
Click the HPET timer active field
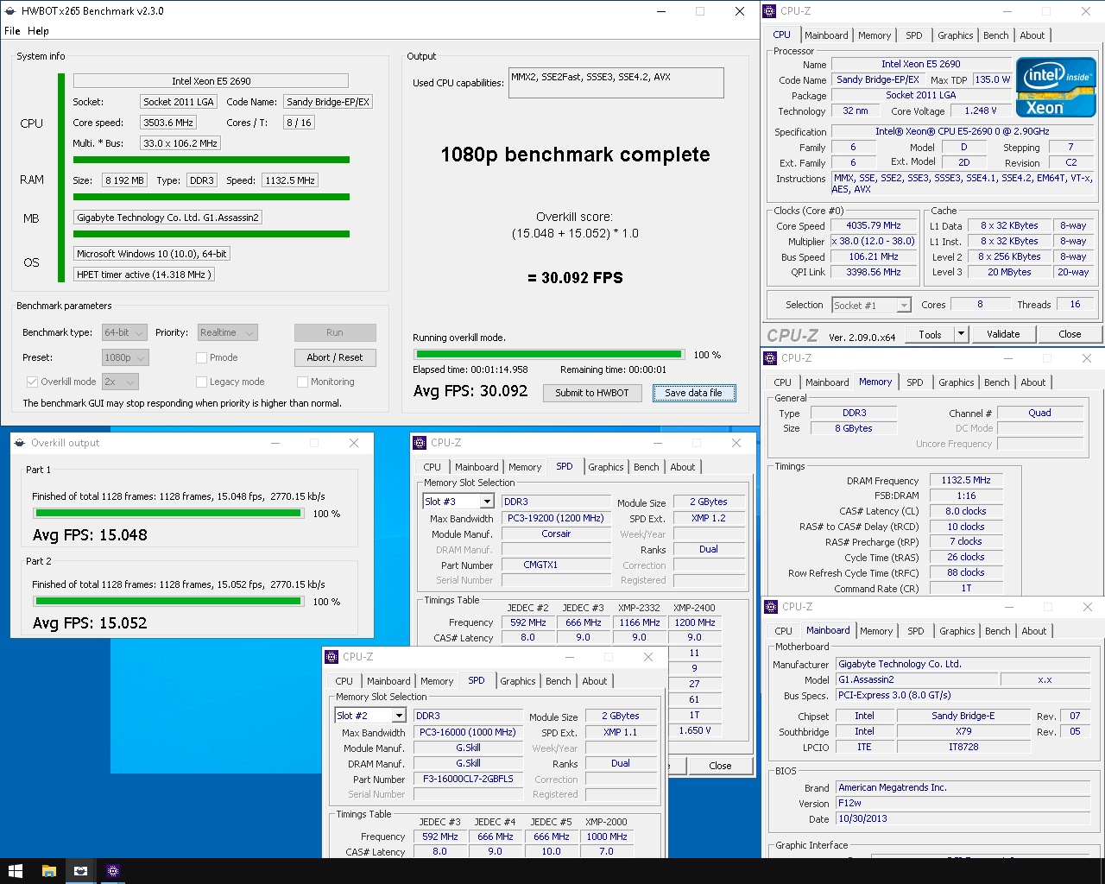click(143, 275)
